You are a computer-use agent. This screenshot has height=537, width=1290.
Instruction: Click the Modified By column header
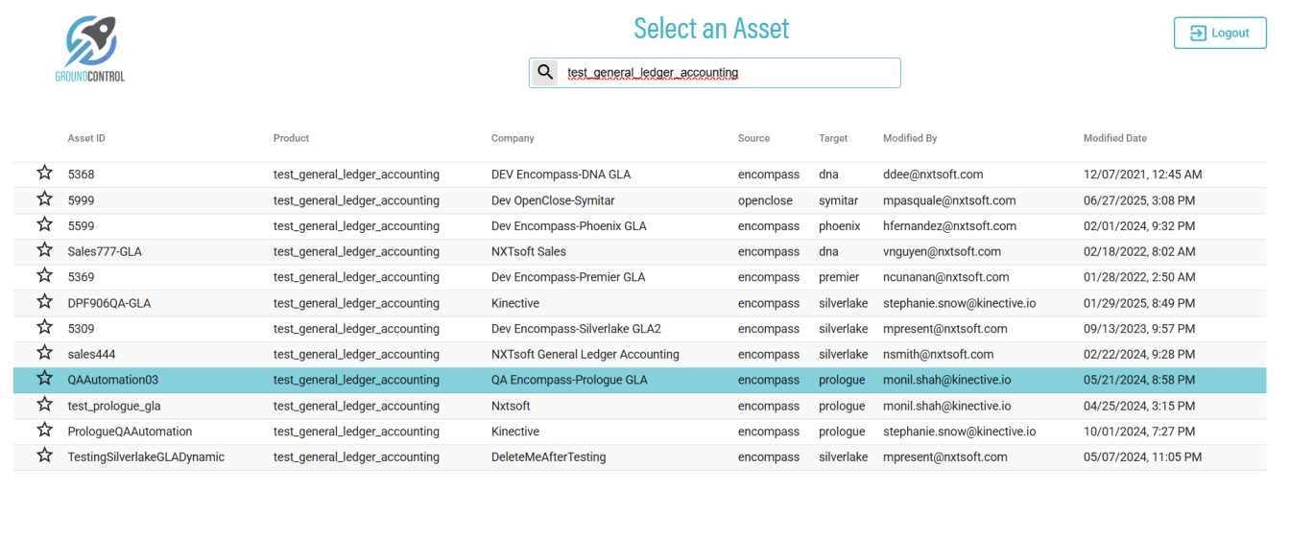tap(909, 138)
